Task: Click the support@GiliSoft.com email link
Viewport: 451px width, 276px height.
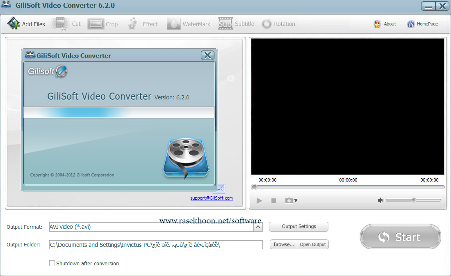Action: 212,198
